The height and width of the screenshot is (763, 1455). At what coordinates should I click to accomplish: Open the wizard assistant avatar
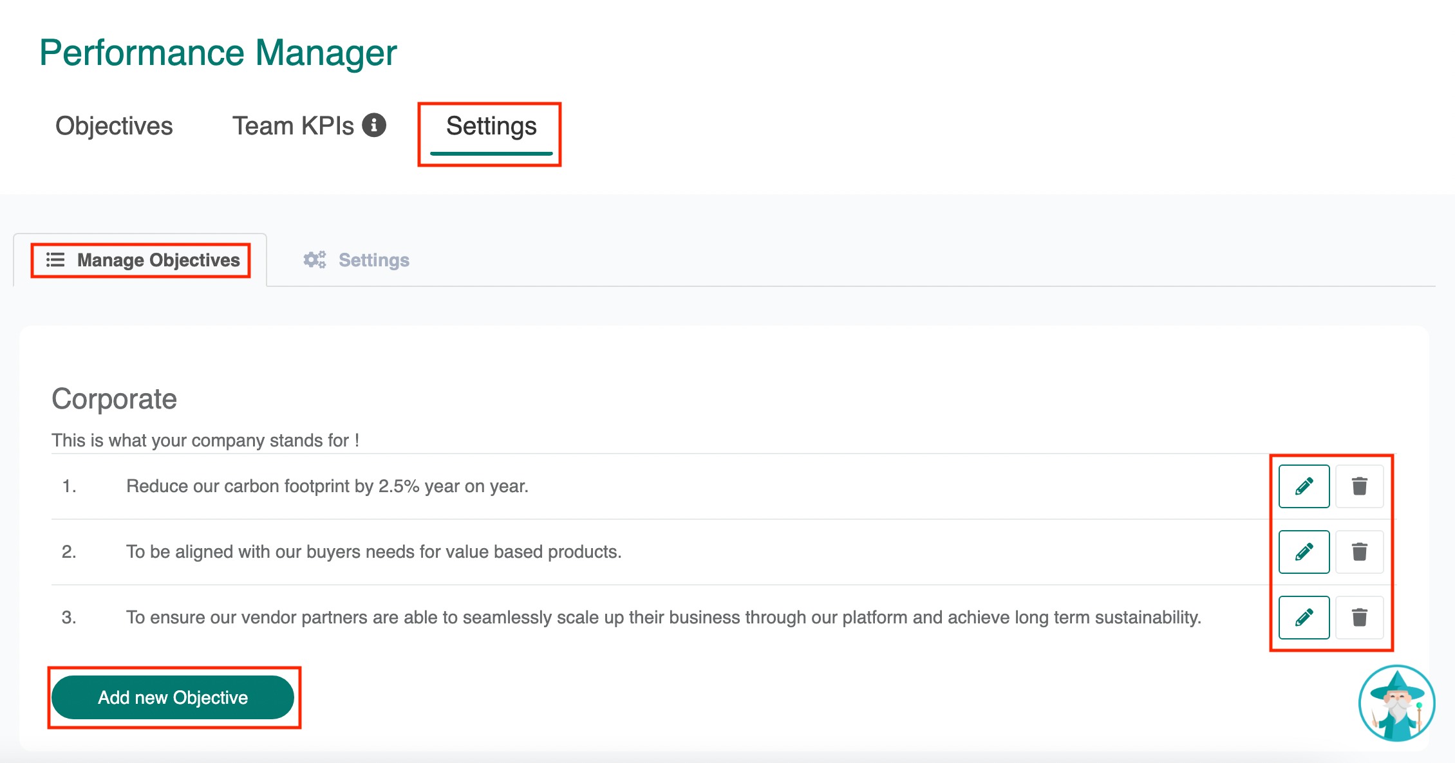pos(1396,703)
